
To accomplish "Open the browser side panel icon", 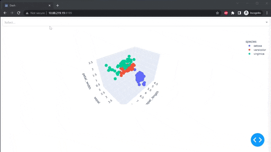I will (x=239, y=13).
